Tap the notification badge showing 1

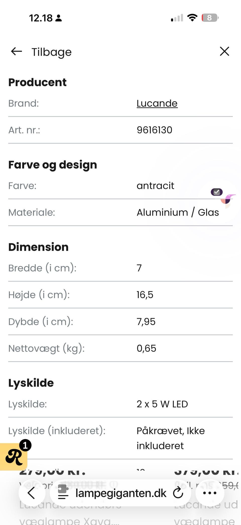25,446
